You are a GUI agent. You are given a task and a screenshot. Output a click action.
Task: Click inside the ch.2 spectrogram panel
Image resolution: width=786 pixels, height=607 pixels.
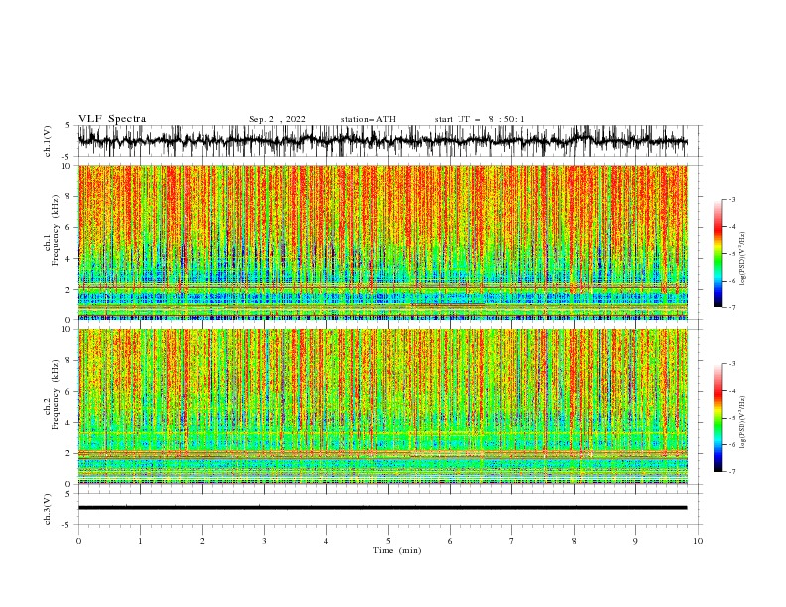pos(382,407)
